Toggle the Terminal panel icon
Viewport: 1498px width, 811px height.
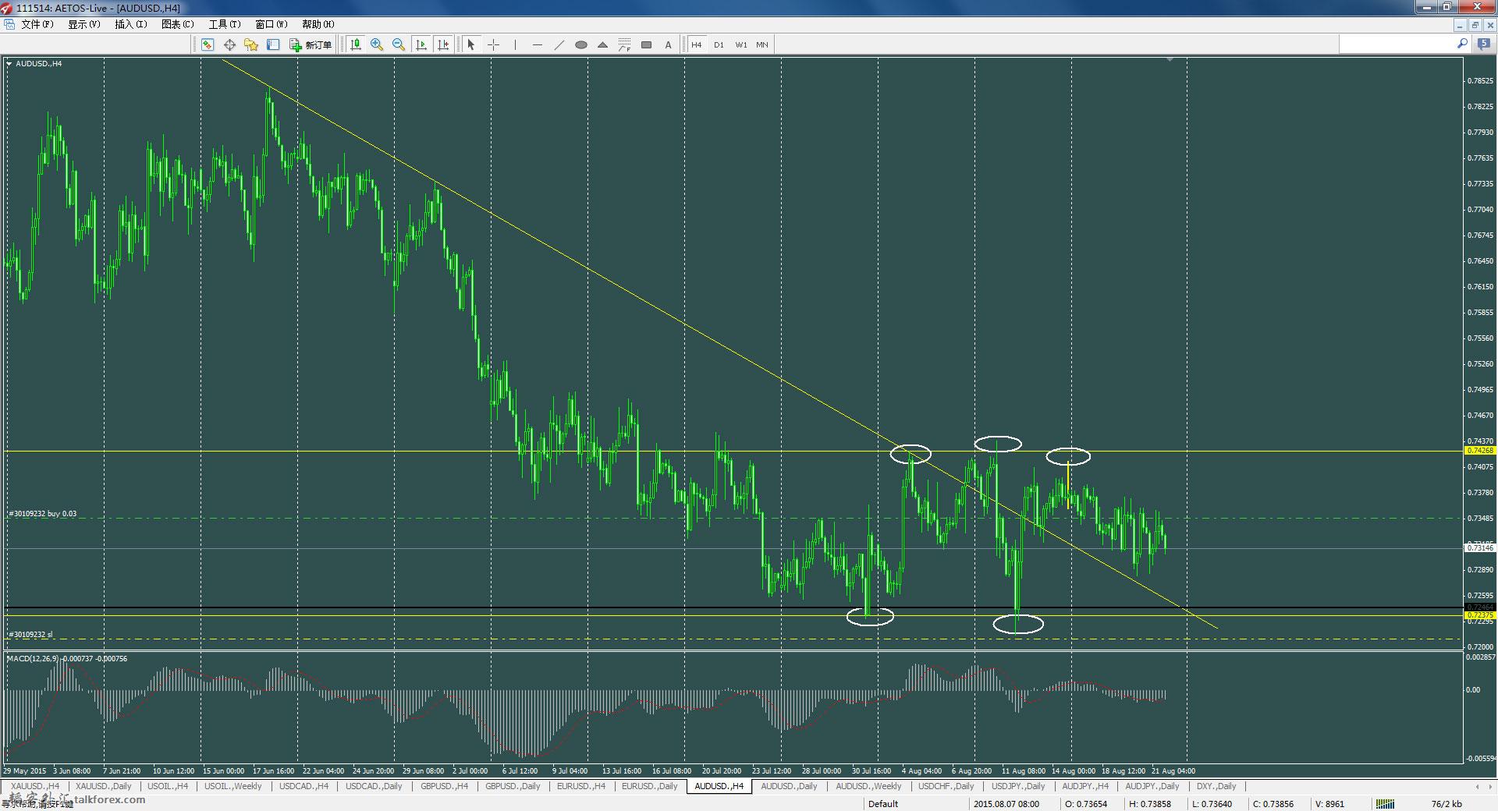pos(273,44)
